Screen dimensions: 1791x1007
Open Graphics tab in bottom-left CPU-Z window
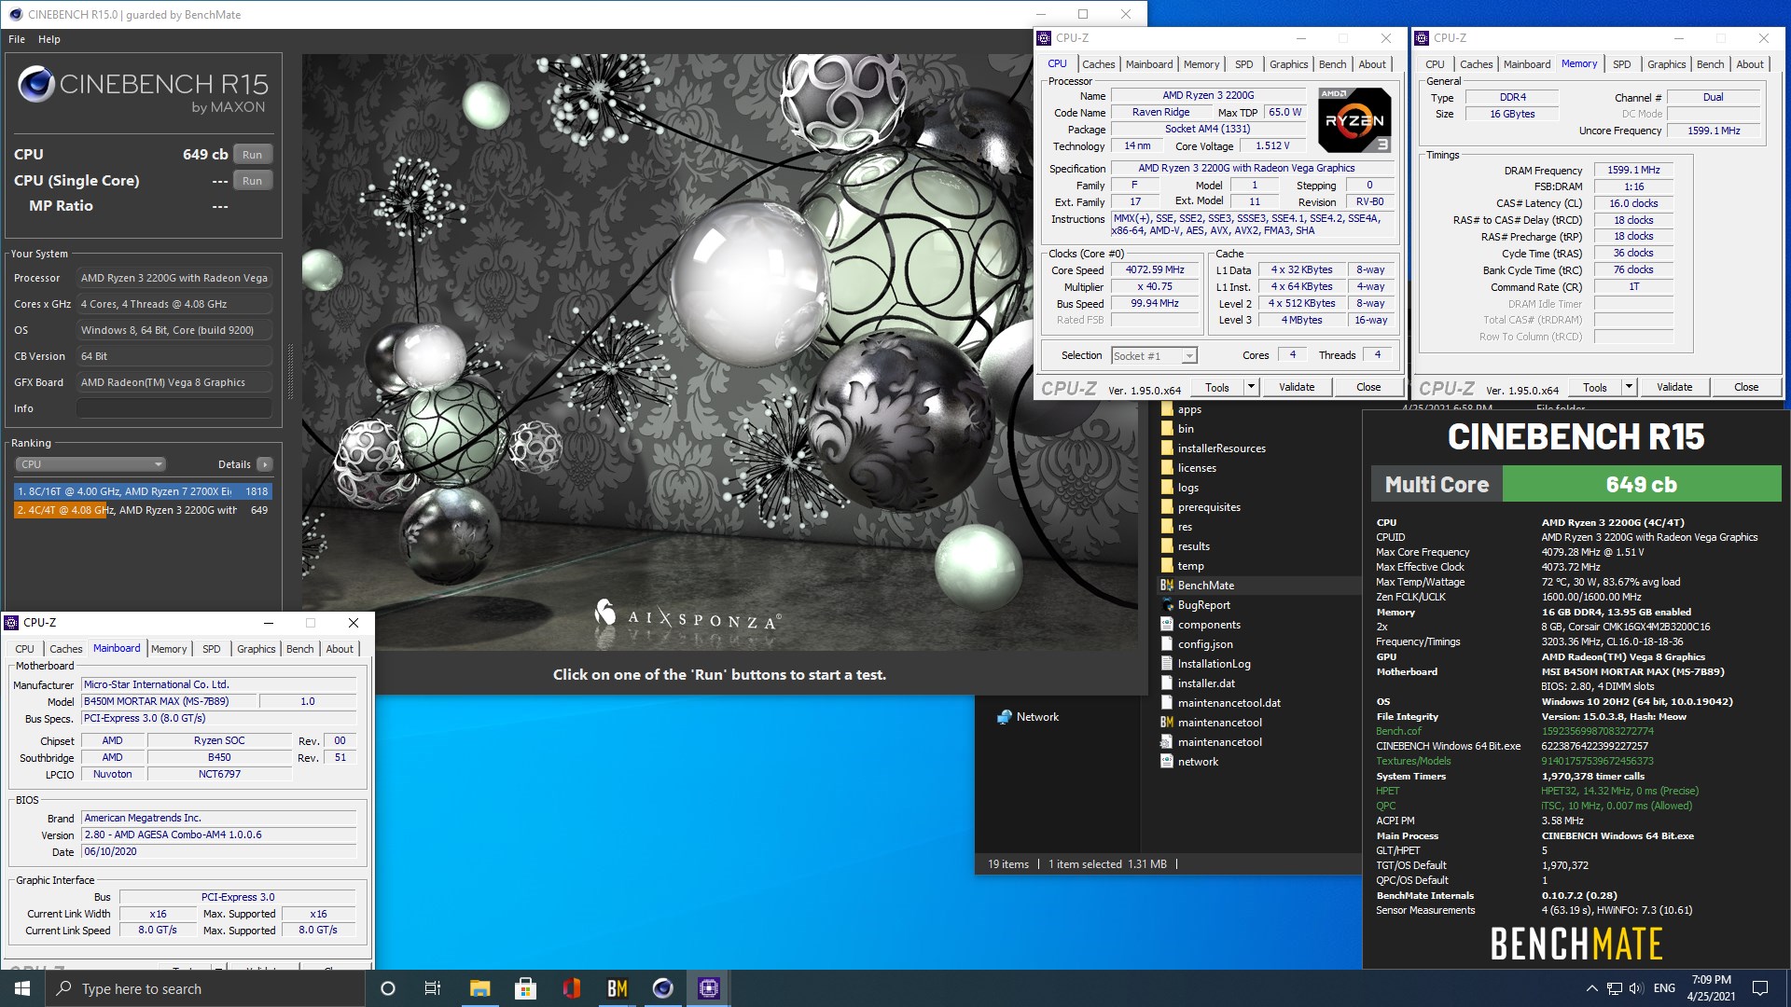[x=256, y=649]
